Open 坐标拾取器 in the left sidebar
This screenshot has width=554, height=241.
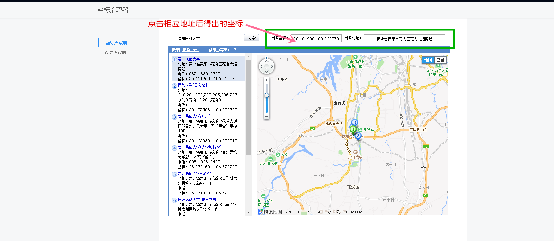[116, 43]
